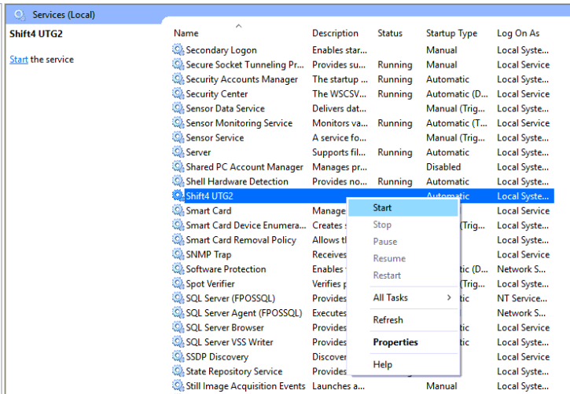Click the Status column header
Viewport: 570px width, 394px height.
(x=390, y=34)
